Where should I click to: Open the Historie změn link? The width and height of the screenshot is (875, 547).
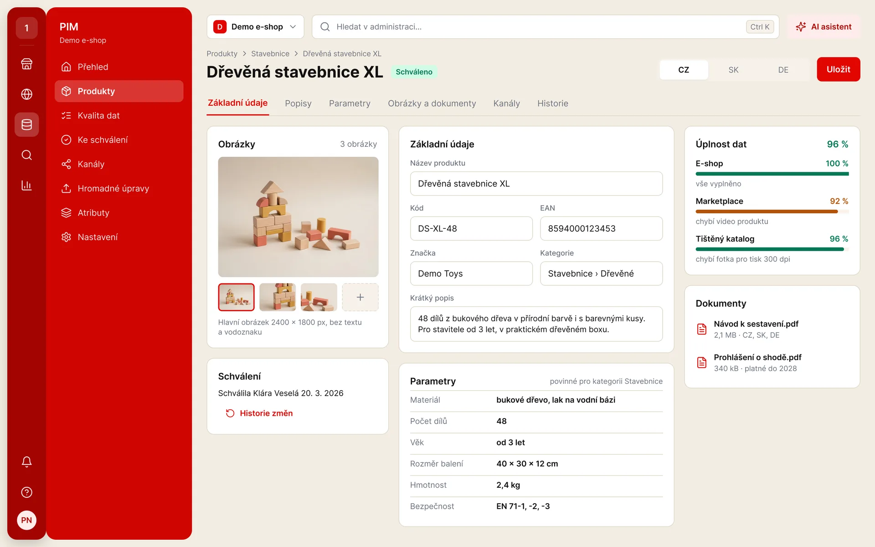259,413
